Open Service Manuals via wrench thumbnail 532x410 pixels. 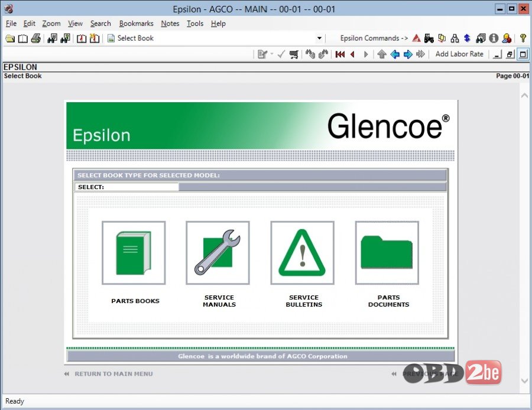tap(218, 253)
